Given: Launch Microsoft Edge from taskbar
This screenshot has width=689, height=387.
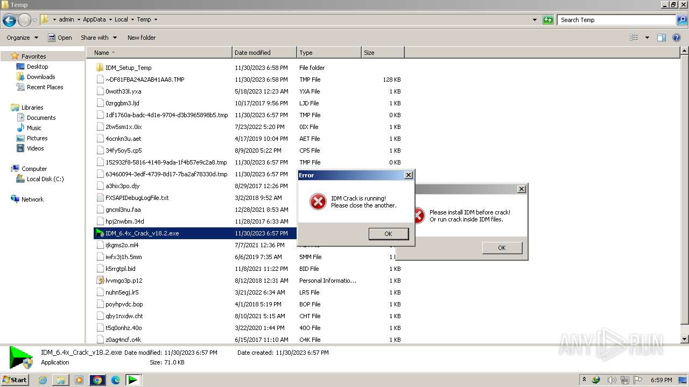Looking at the screenshot, I should [x=116, y=380].
